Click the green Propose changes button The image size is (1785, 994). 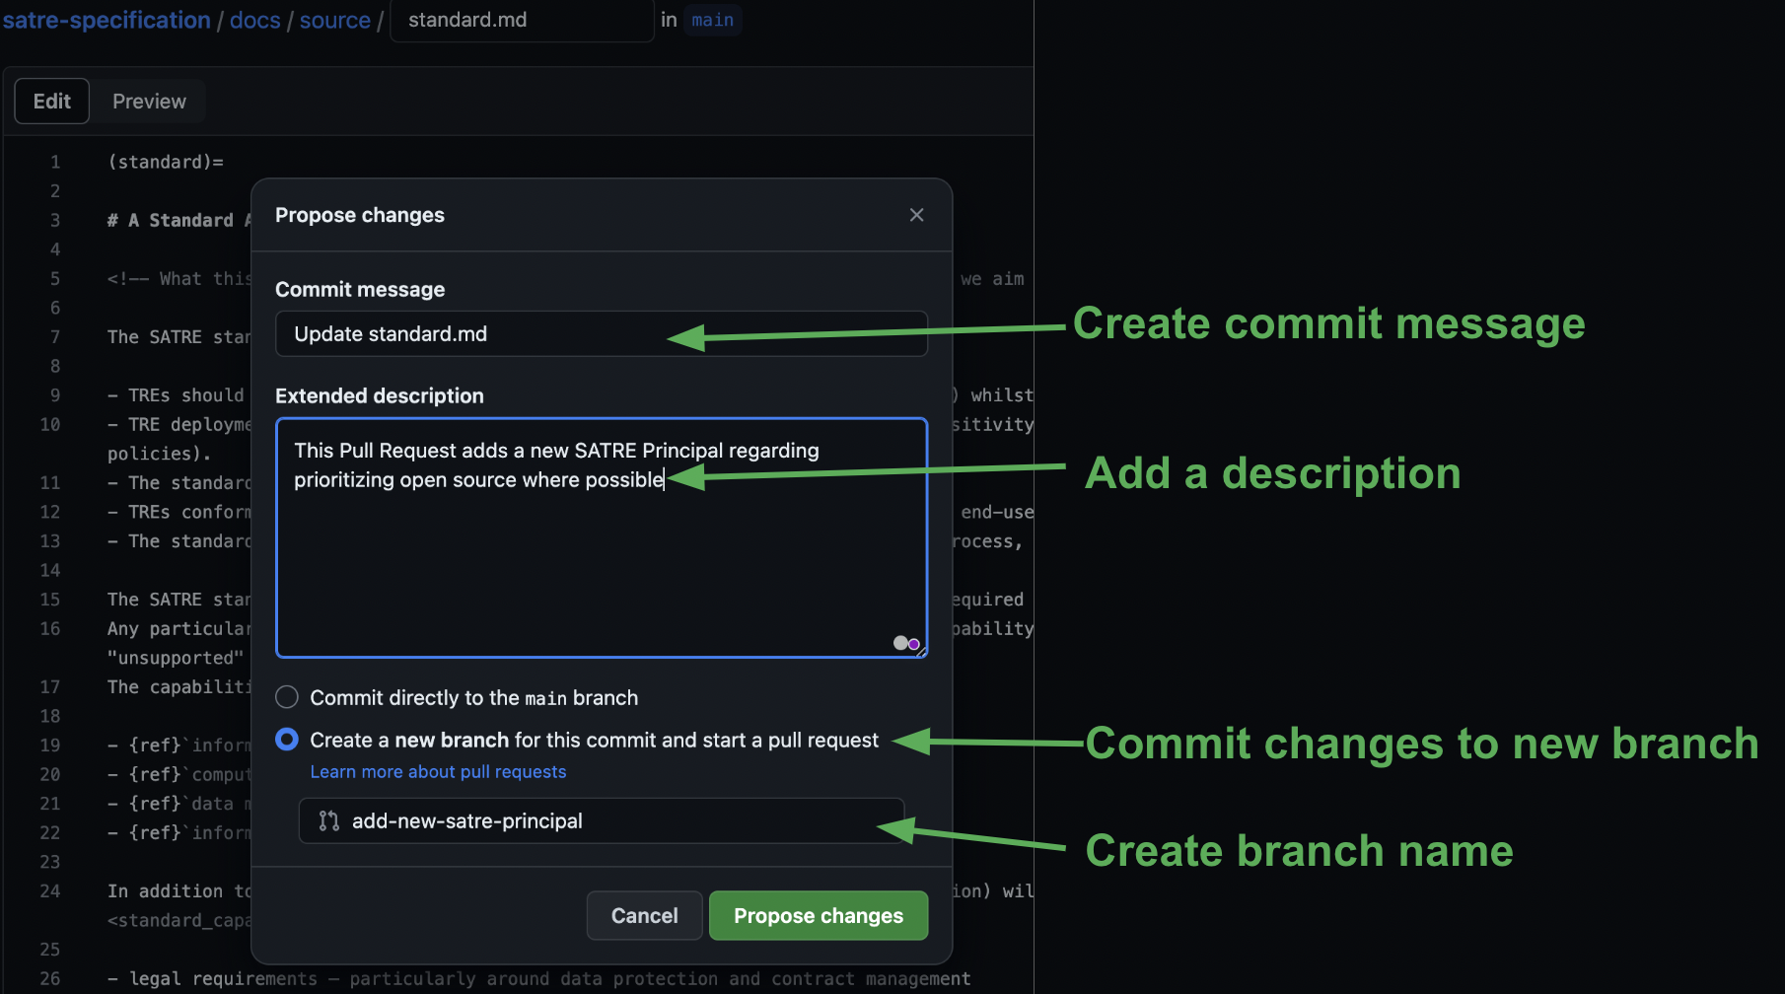819,915
